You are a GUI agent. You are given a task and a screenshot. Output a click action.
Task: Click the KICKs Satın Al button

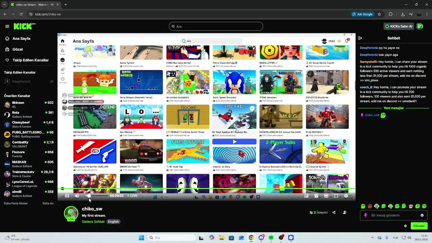pos(399,26)
